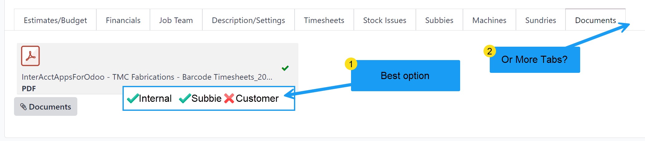Toggle the Internal green checkmark
The height and width of the screenshot is (141, 645).
point(133,98)
